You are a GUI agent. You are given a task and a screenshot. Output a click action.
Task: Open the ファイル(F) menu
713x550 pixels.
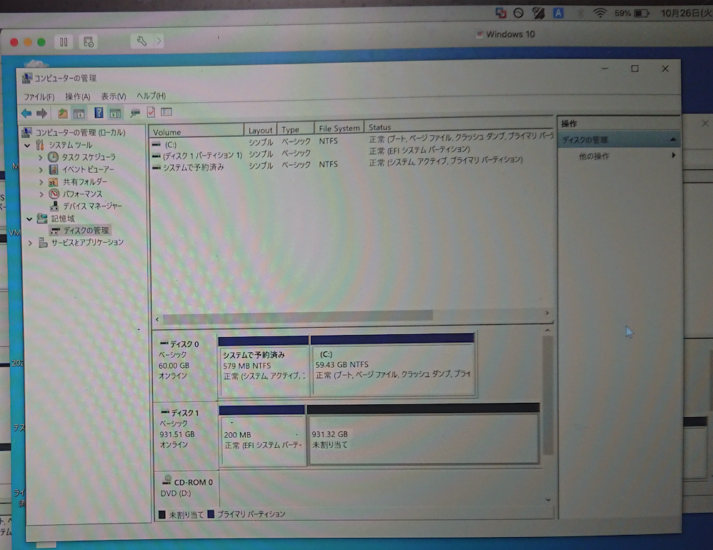coord(39,97)
